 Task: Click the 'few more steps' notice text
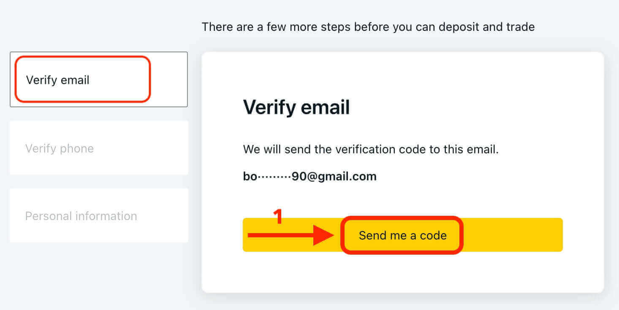pos(368,27)
